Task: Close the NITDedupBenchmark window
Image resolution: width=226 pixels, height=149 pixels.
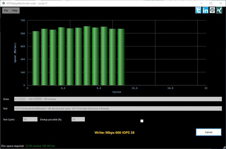Action: click(x=221, y=3)
